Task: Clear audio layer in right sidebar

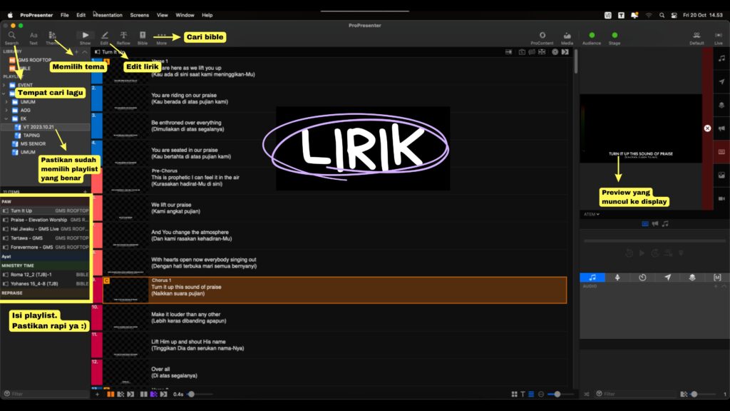Action: tap(721, 59)
